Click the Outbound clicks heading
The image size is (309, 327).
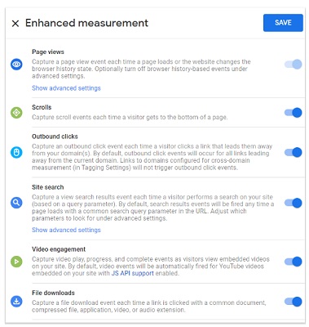[x=55, y=137]
